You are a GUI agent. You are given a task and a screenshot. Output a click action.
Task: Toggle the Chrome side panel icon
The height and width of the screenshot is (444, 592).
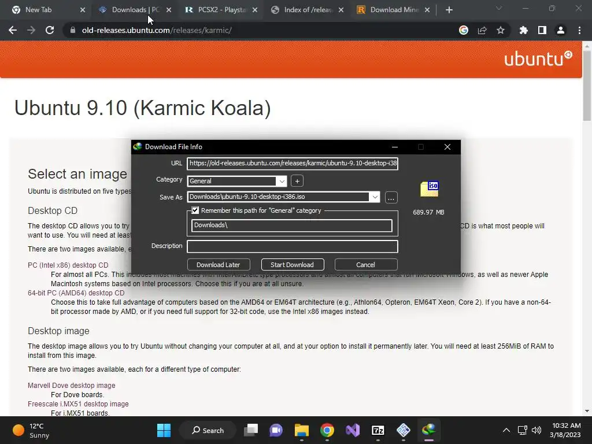(542, 30)
